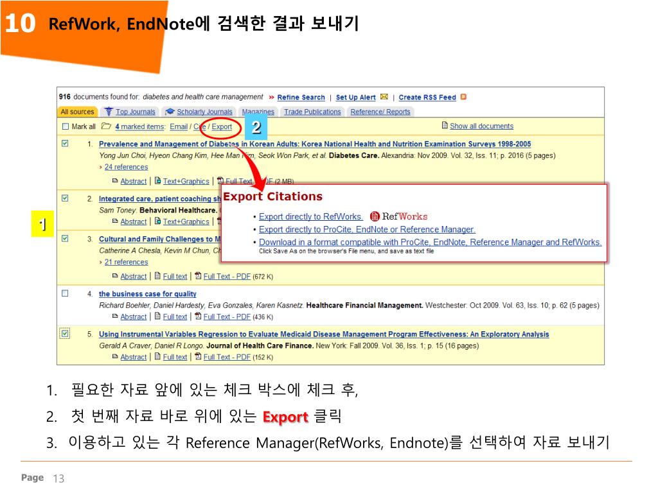This screenshot has height=493, width=658.
Task: Open the 24 references link
Action: point(126,167)
